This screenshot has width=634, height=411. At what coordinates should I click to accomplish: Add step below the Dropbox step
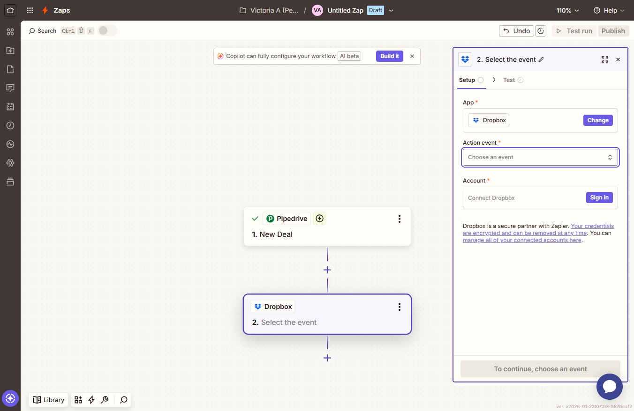pos(327,358)
